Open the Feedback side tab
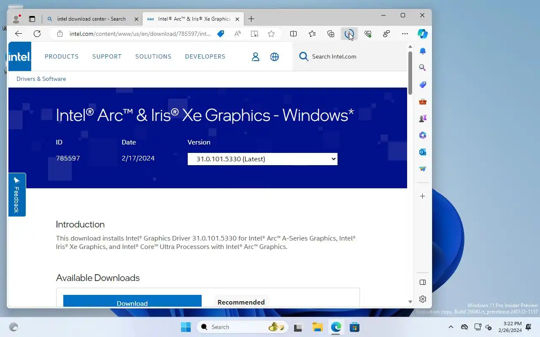Screen dimensions: 540x337 (17, 195)
